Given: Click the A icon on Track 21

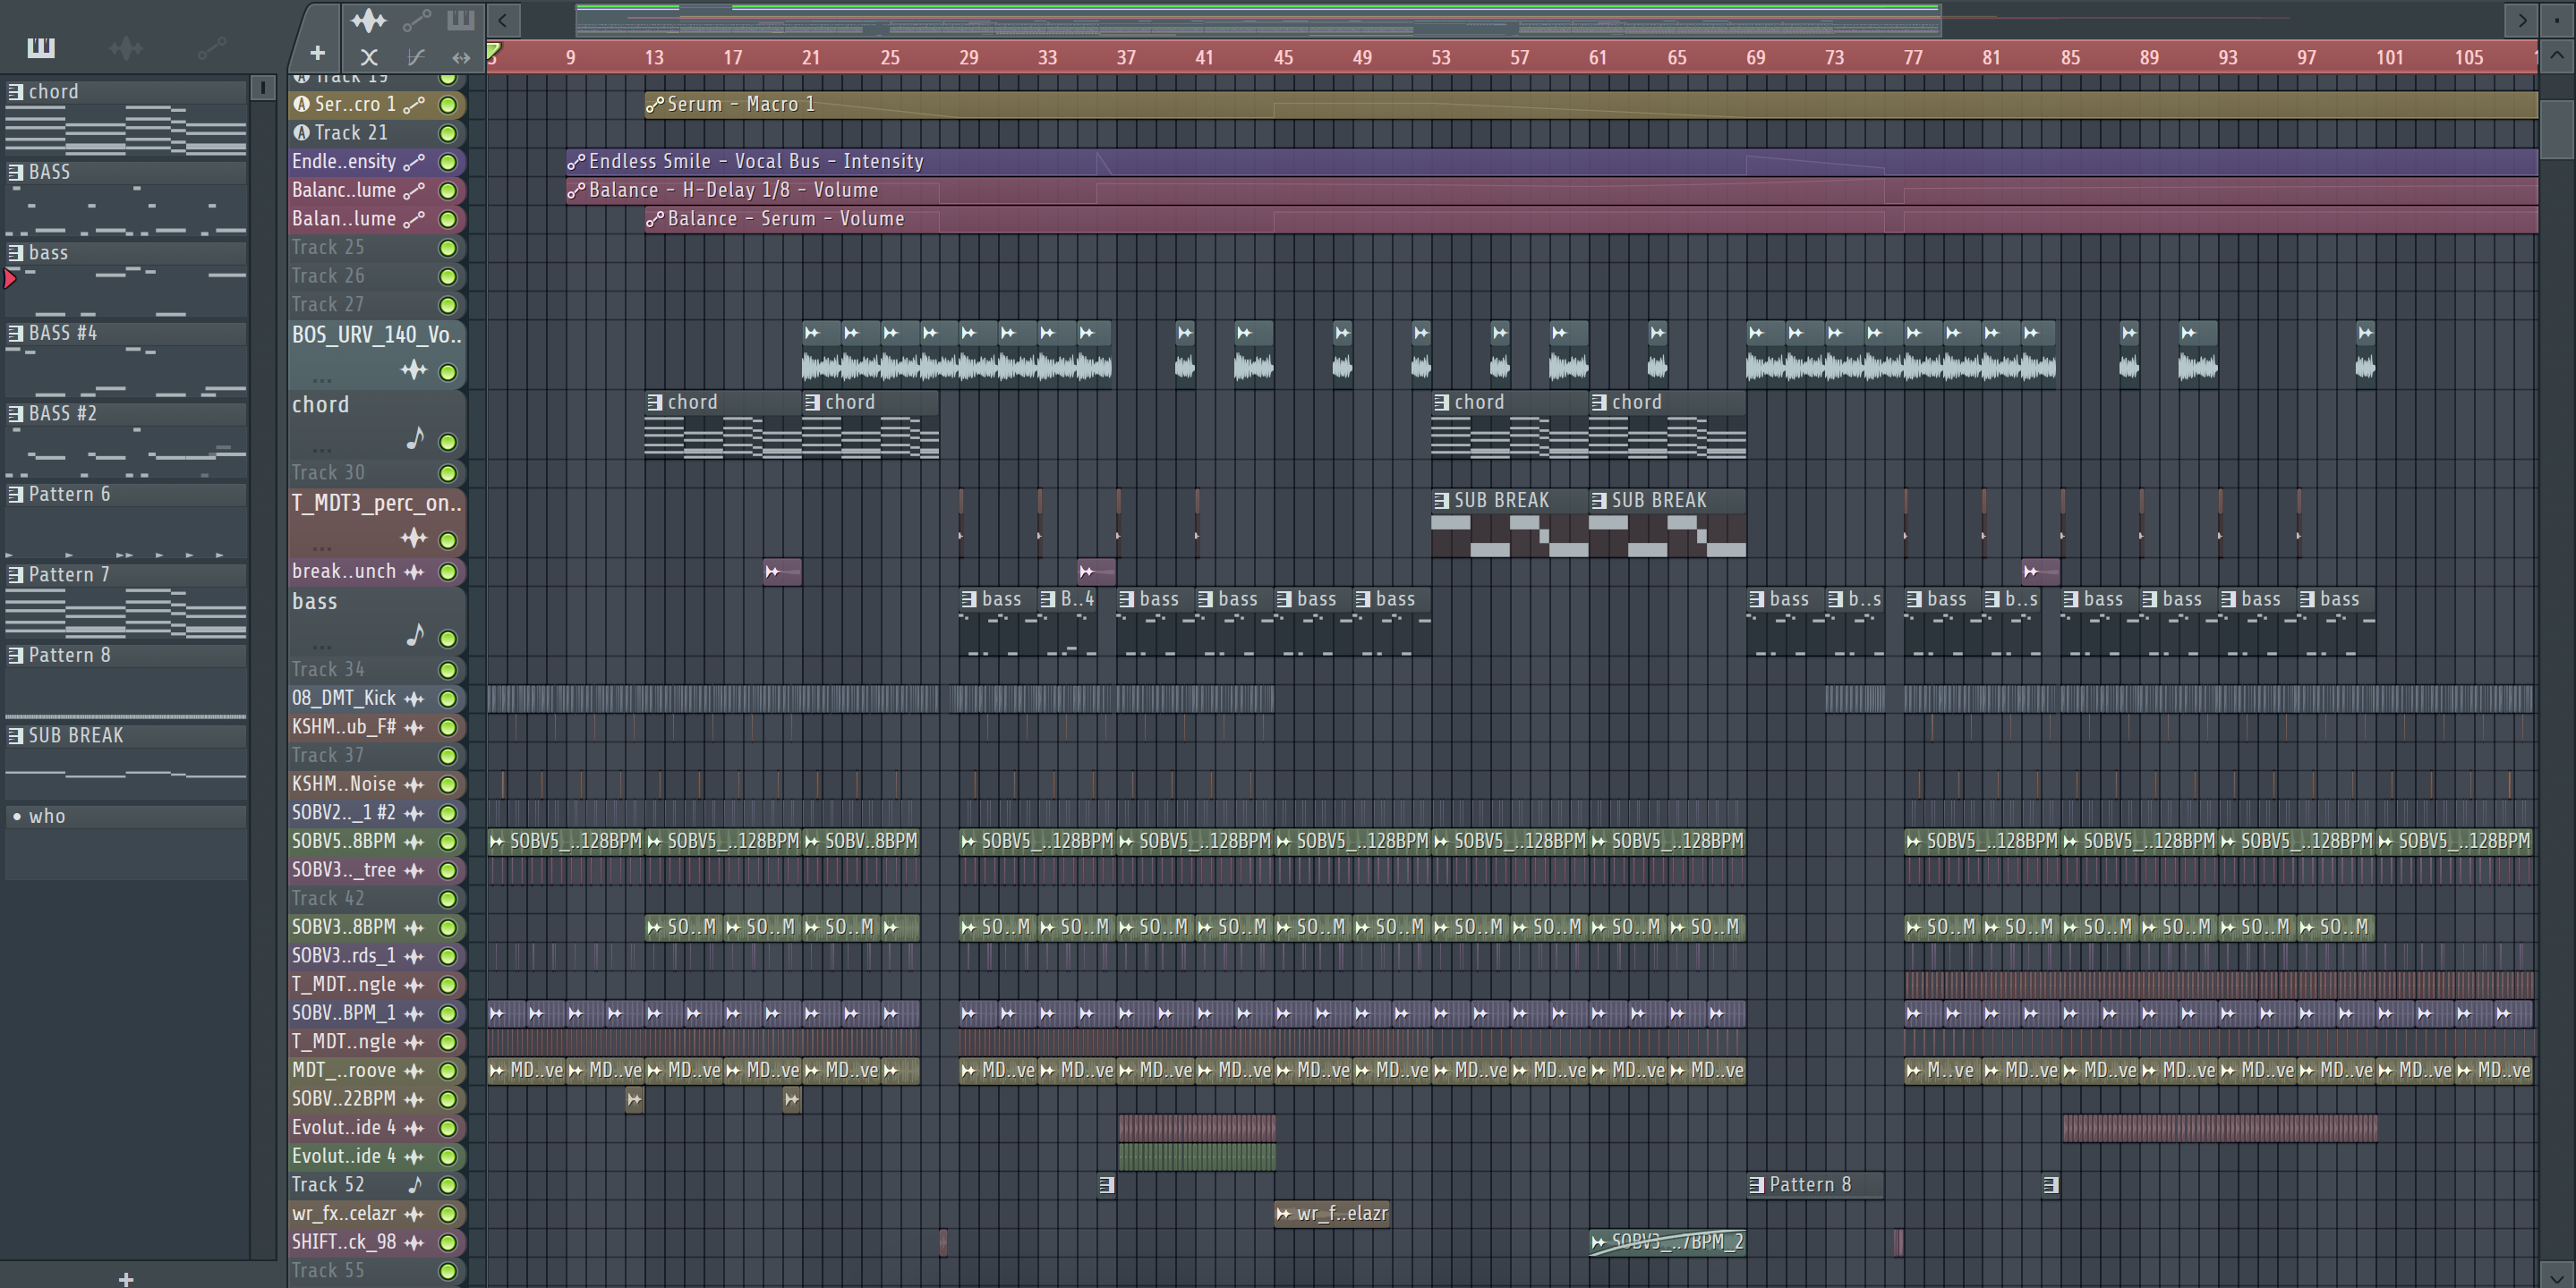Looking at the screenshot, I should (301, 131).
